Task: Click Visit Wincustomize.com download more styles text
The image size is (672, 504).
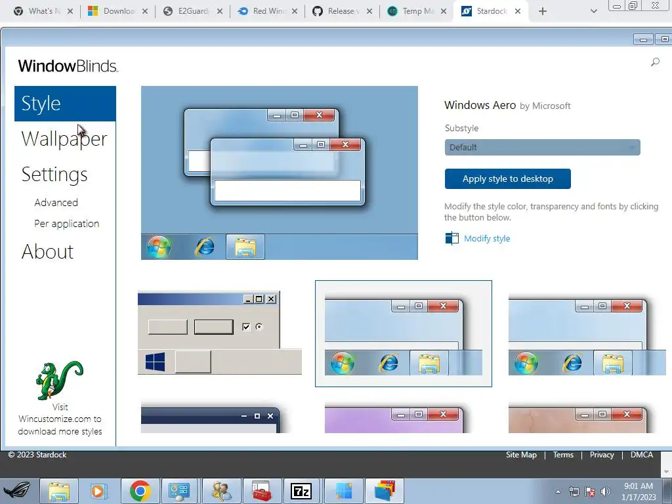Action: tap(60, 419)
